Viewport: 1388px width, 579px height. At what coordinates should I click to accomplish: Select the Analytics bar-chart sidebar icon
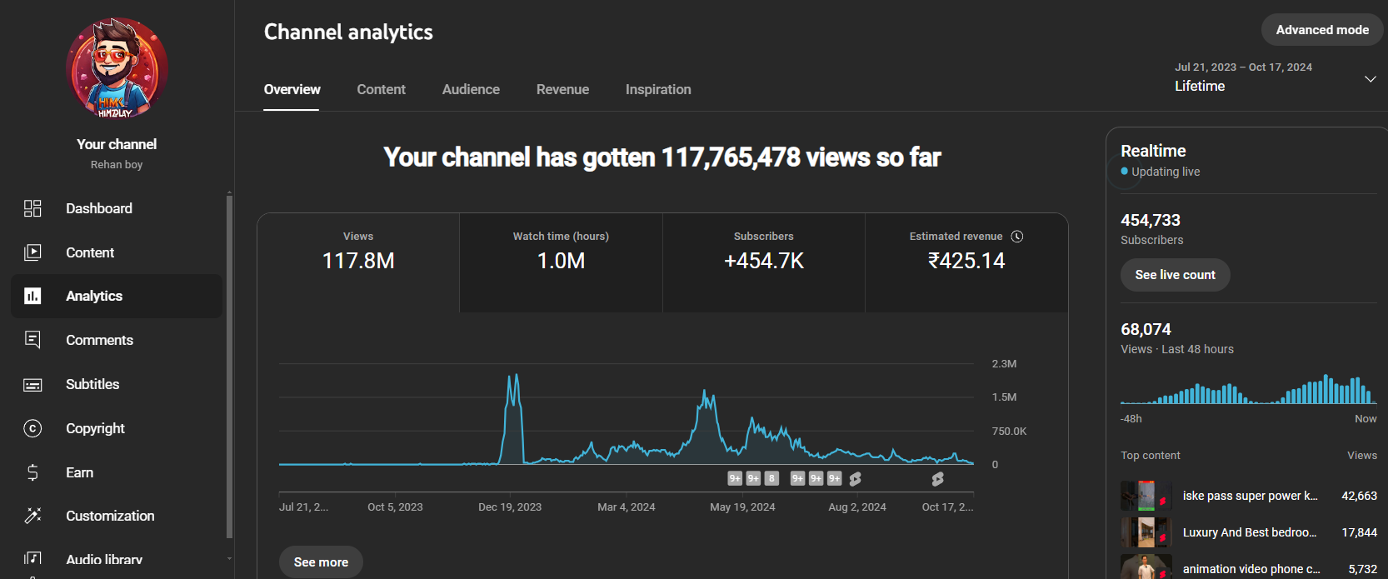pyautogui.click(x=32, y=296)
